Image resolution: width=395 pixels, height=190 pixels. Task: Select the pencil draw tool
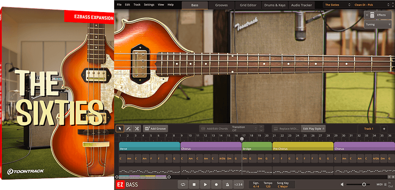[x=128, y=129]
